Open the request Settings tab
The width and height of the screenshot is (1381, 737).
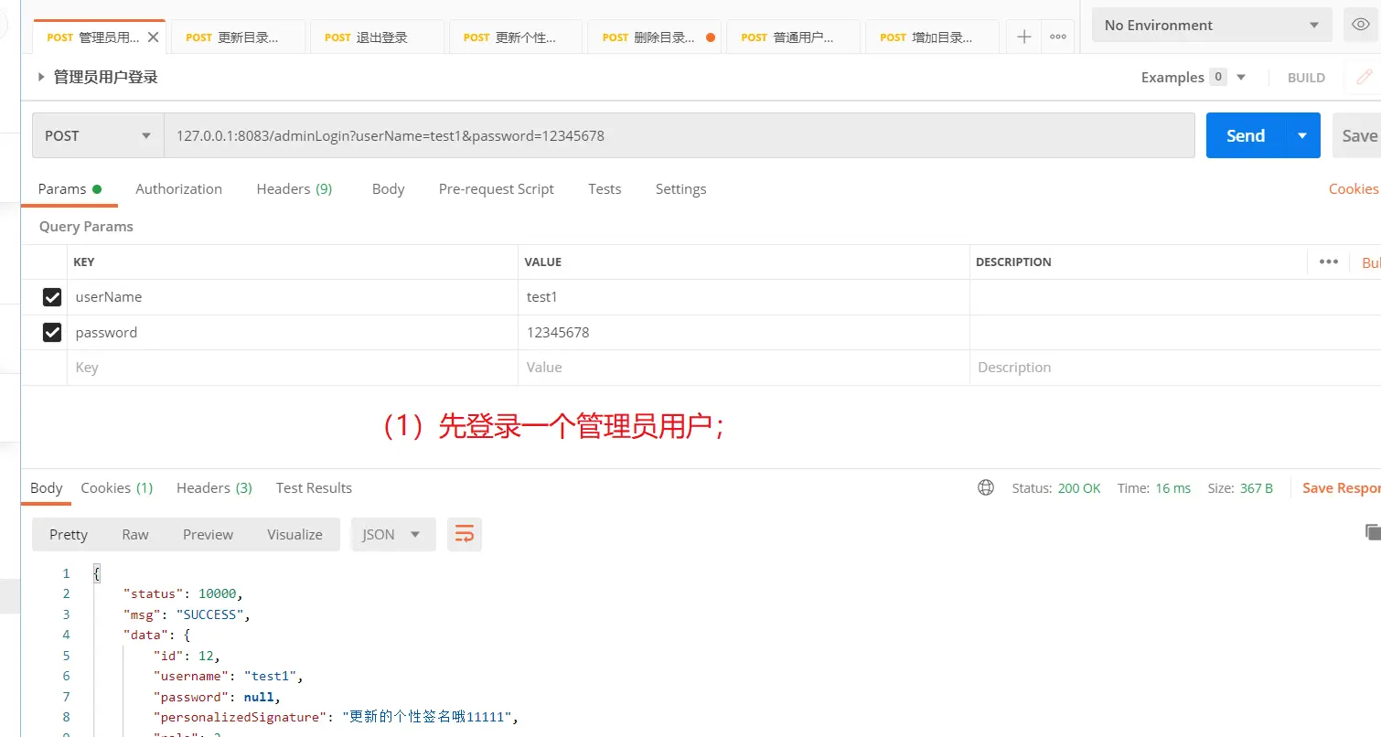pyautogui.click(x=680, y=189)
